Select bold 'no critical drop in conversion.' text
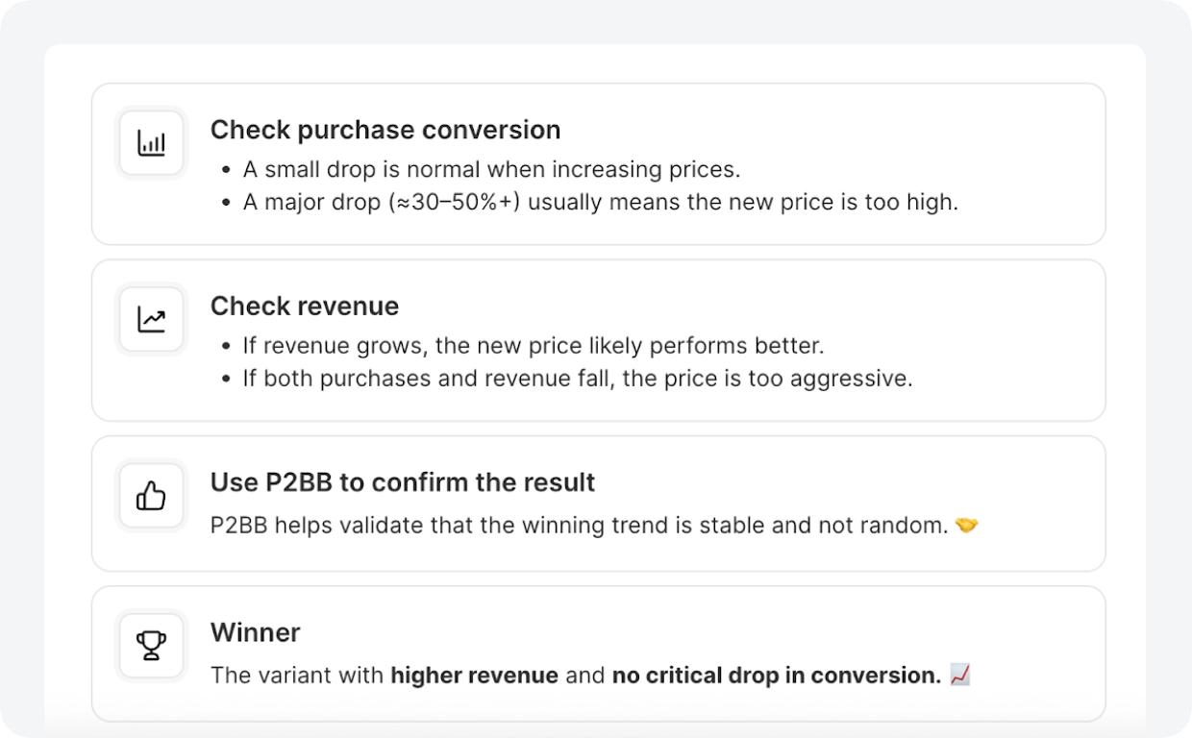The image size is (1192, 738). click(x=776, y=676)
